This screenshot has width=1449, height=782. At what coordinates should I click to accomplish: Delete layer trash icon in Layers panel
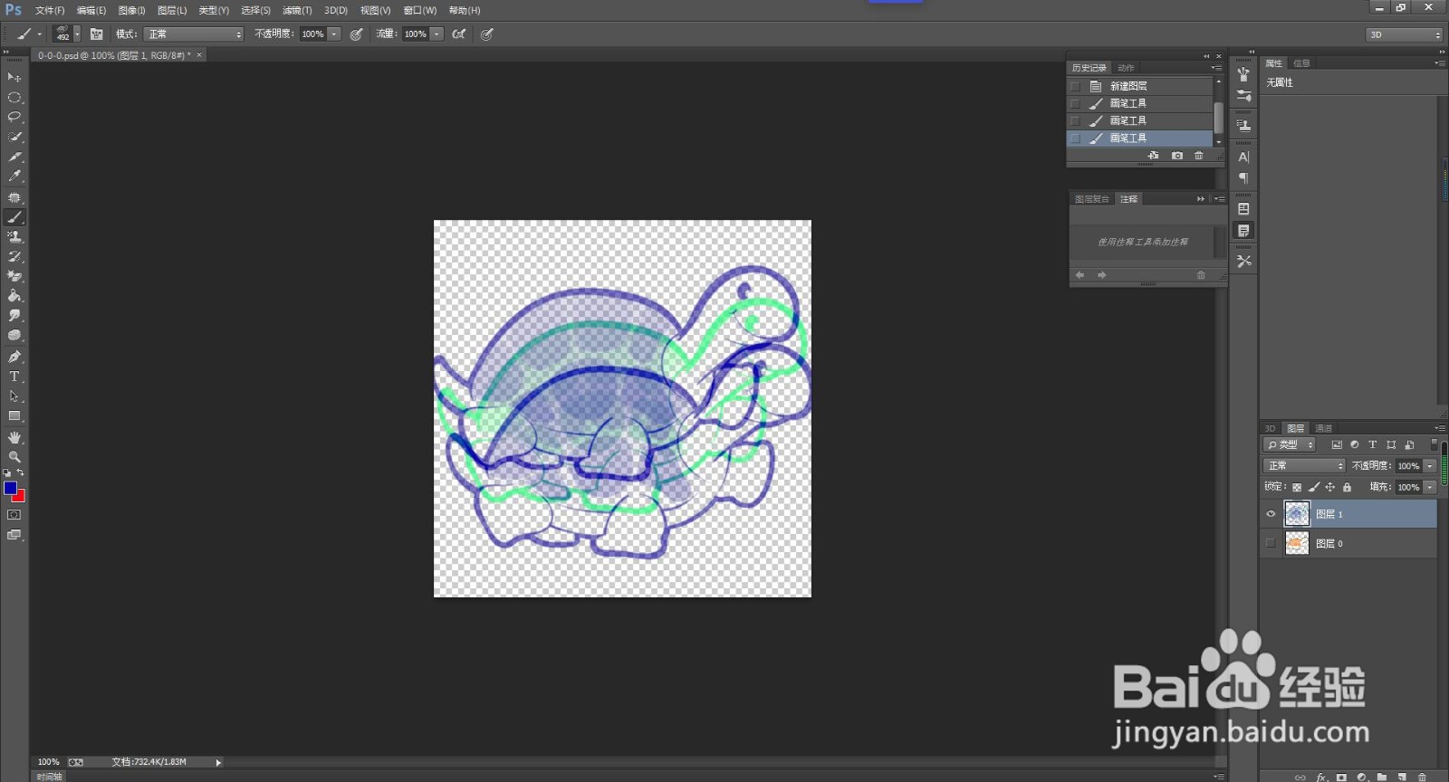1422,777
